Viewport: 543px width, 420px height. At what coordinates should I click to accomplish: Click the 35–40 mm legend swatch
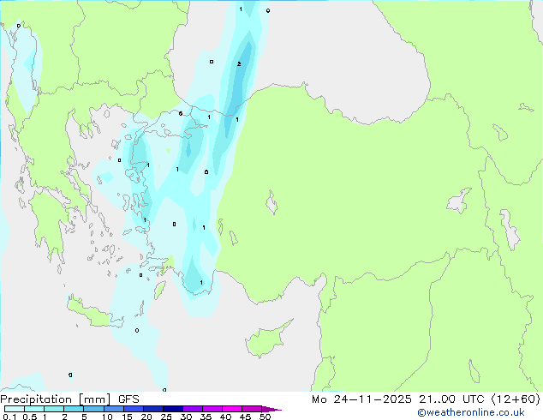click(x=212, y=409)
